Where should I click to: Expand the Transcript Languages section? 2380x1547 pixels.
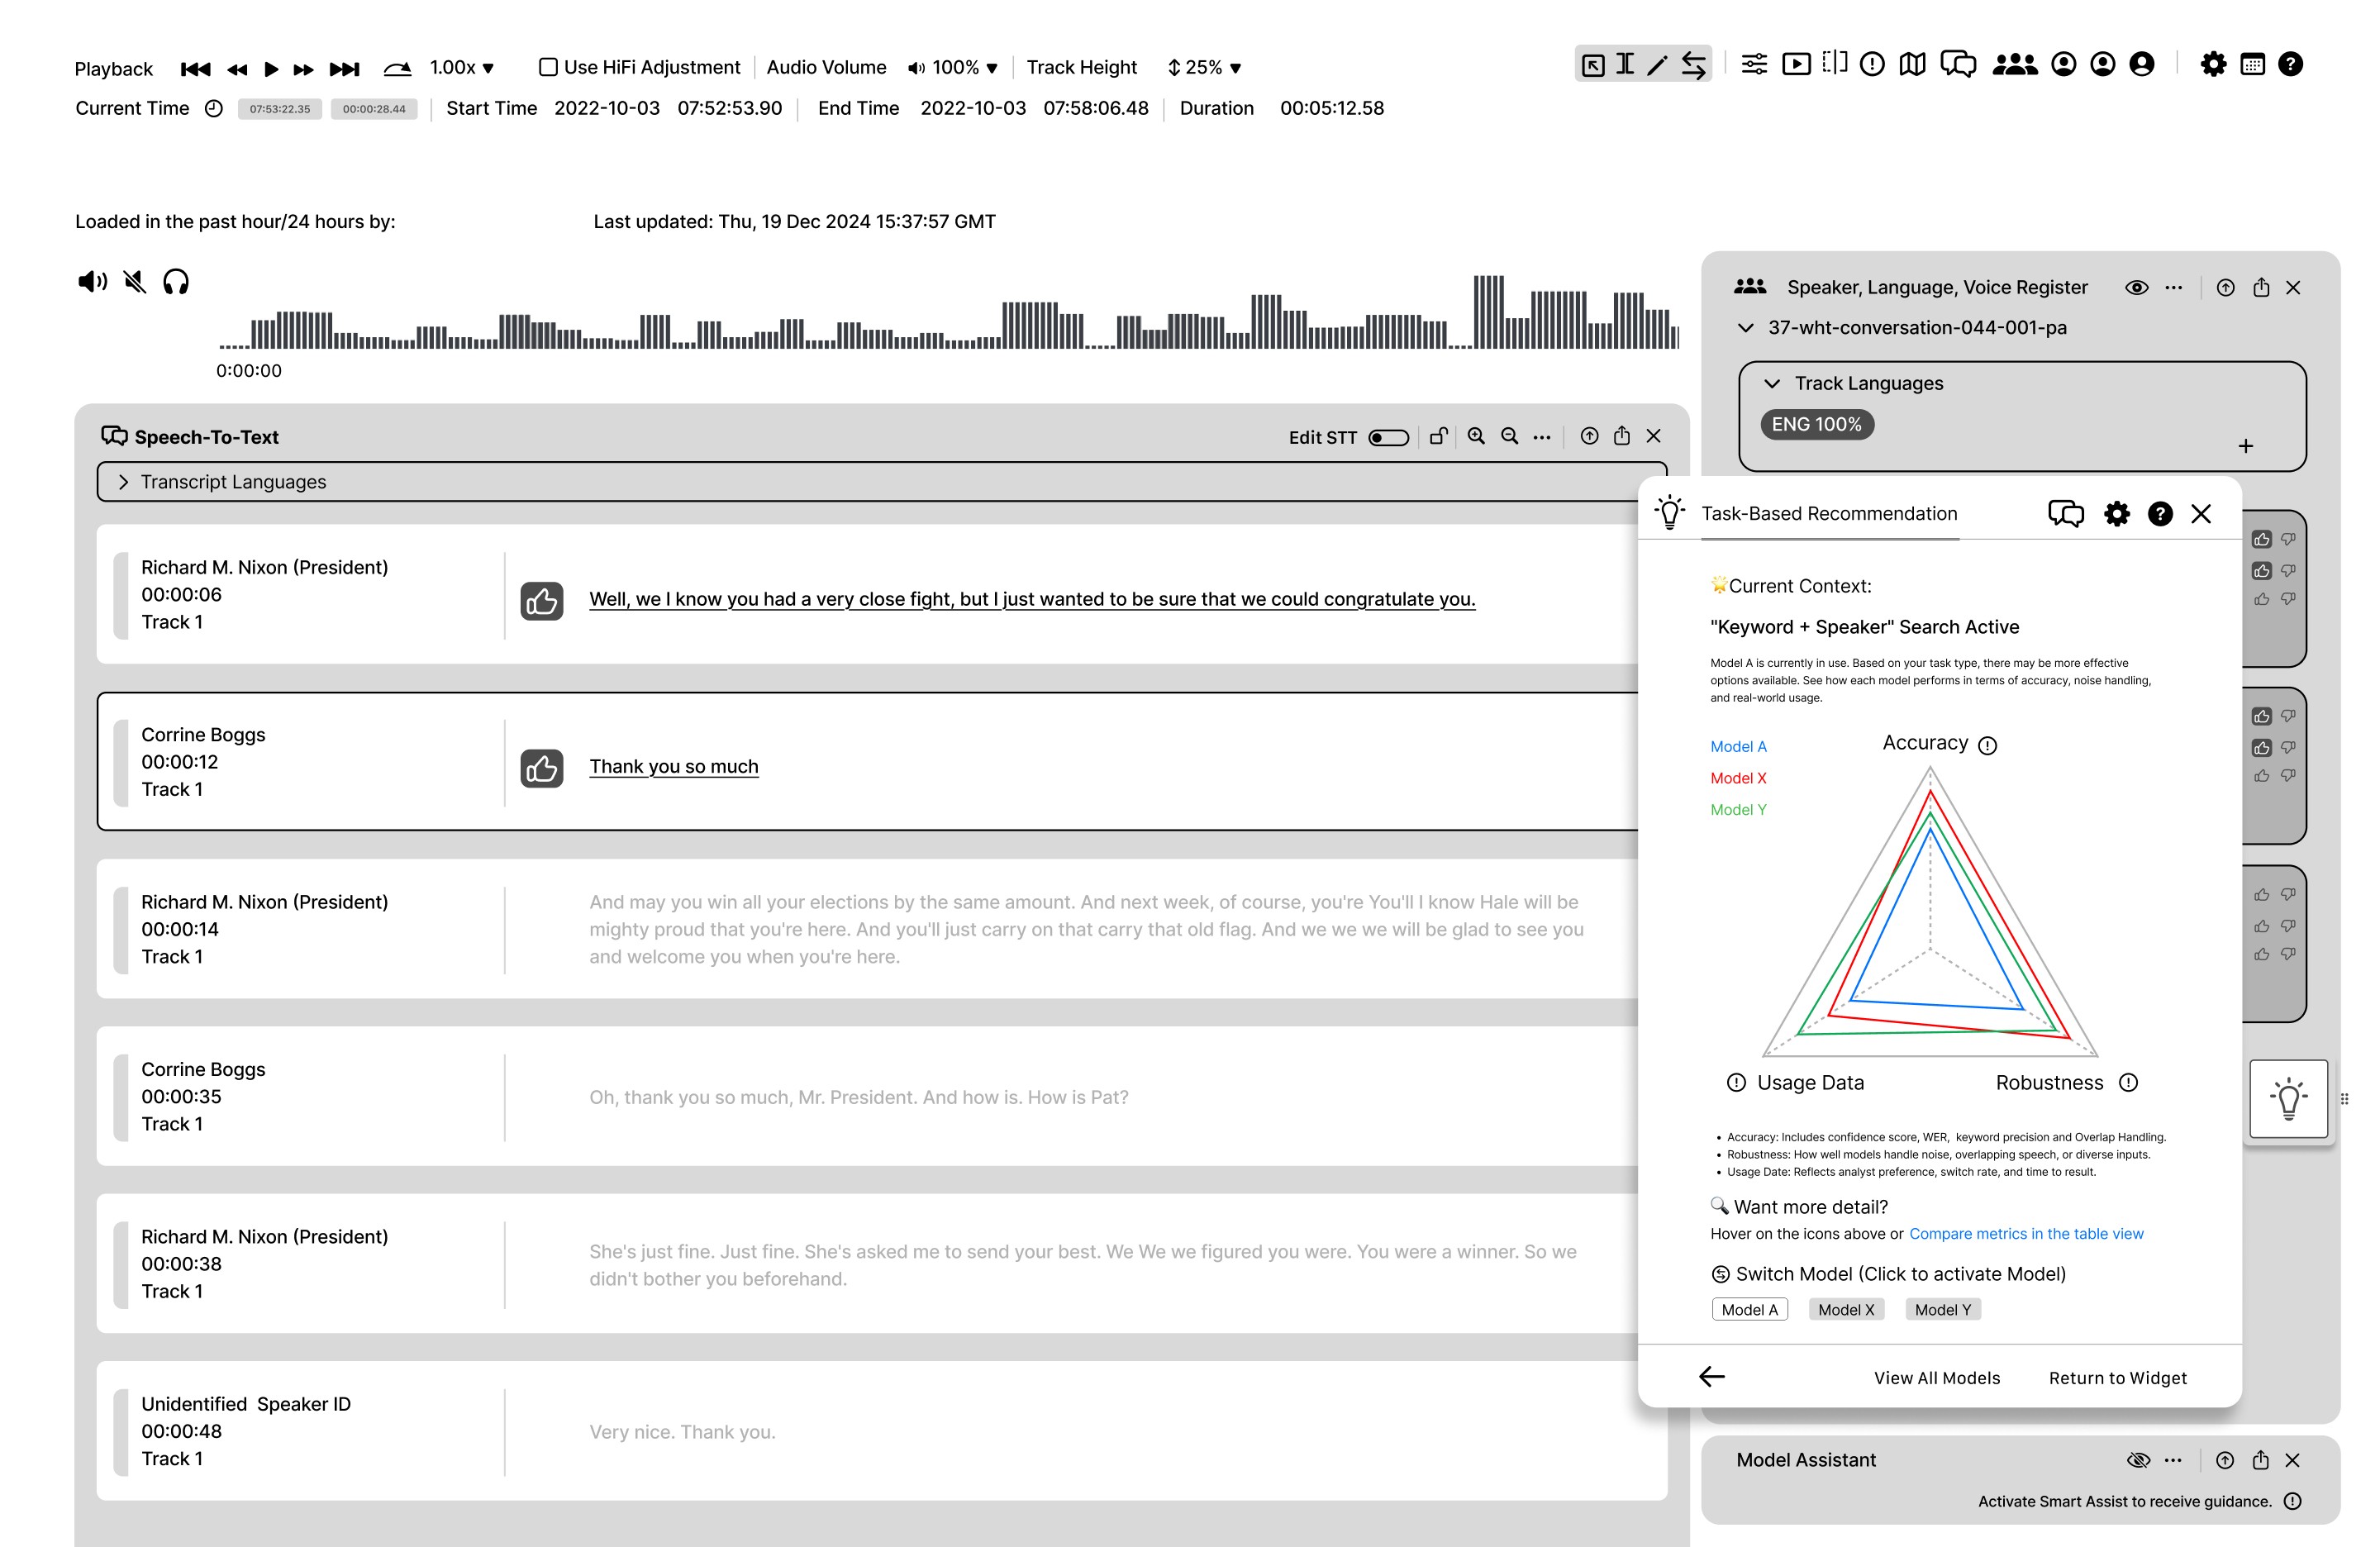123,482
